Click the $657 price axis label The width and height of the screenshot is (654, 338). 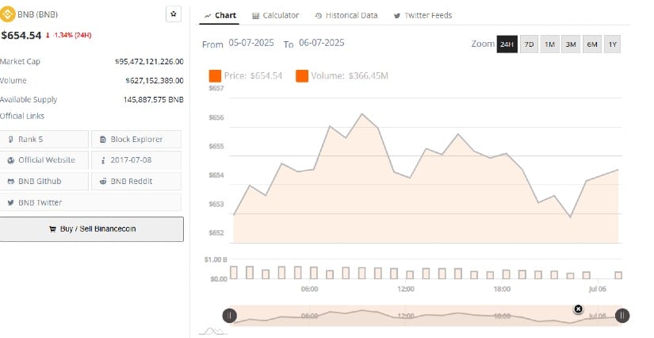click(216, 88)
